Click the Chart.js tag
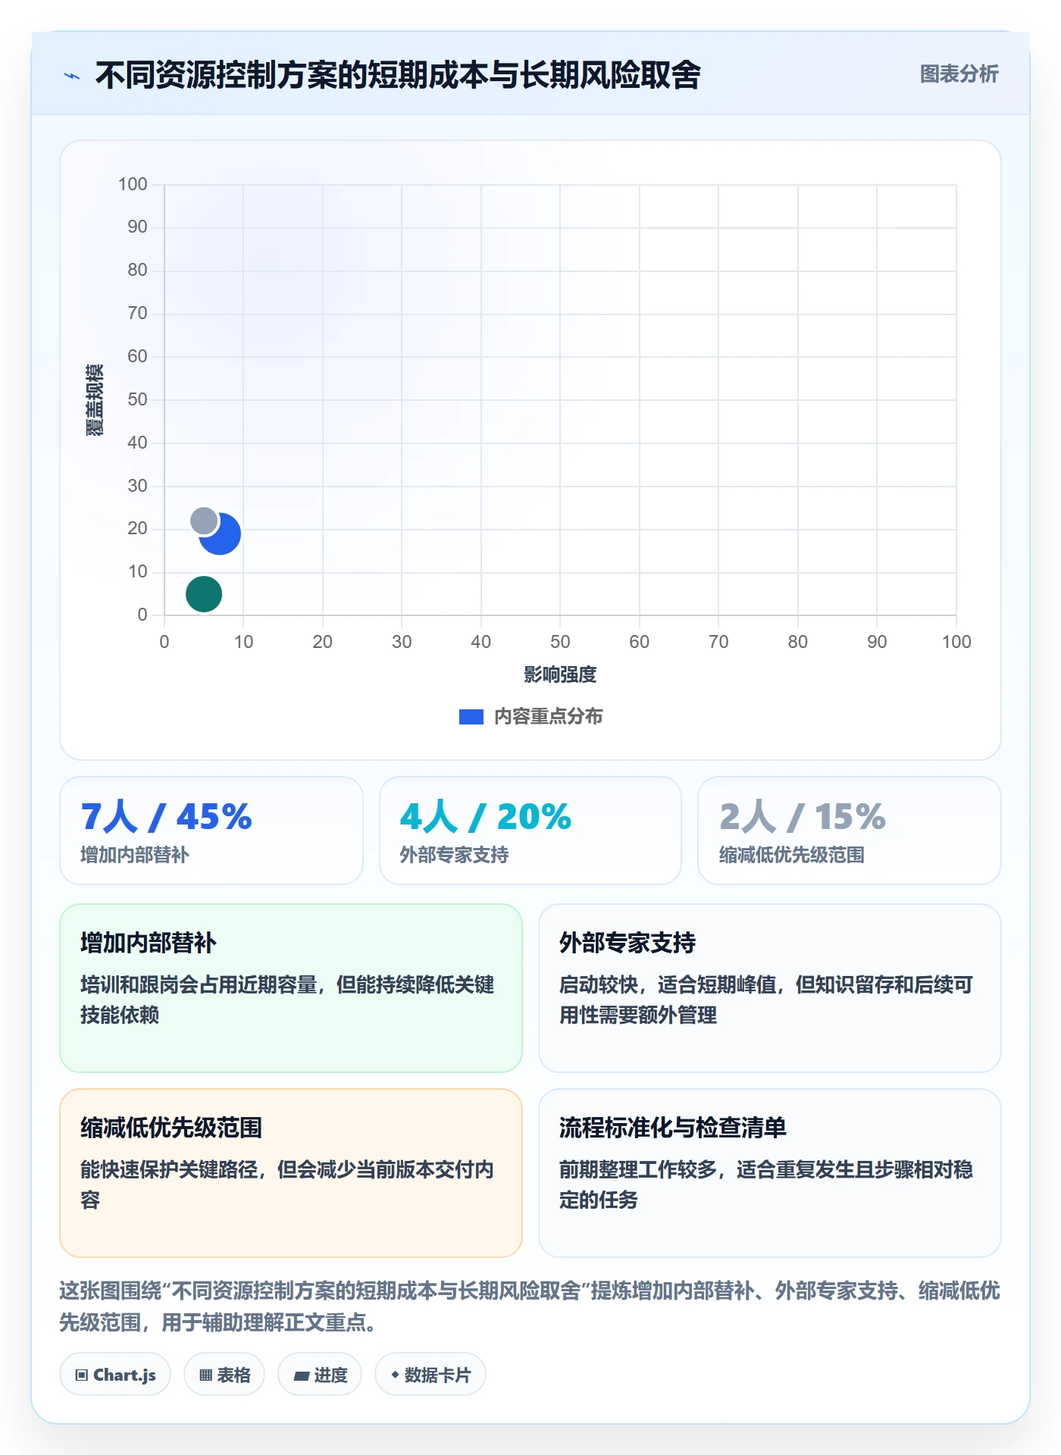The image size is (1061, 1455). click(x=115, y=1375)
